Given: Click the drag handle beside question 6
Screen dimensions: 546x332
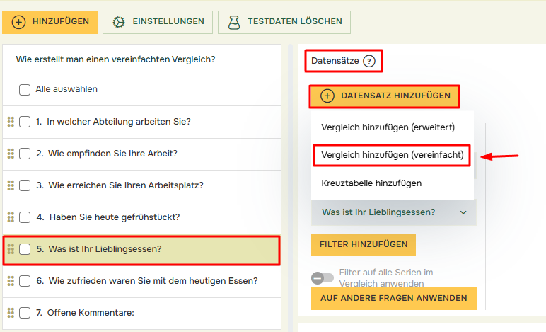Looking at the screenshot, I should pos(11,281).
